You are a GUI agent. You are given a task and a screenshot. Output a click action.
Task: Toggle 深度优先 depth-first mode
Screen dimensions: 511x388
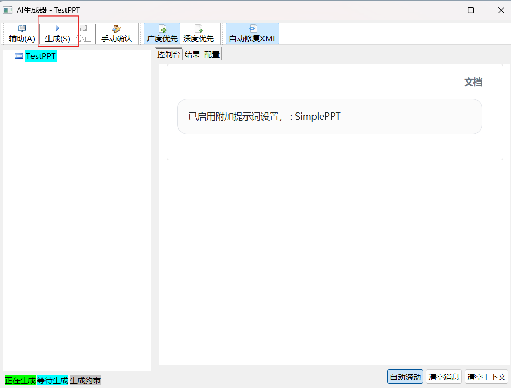tap(199, 34)
